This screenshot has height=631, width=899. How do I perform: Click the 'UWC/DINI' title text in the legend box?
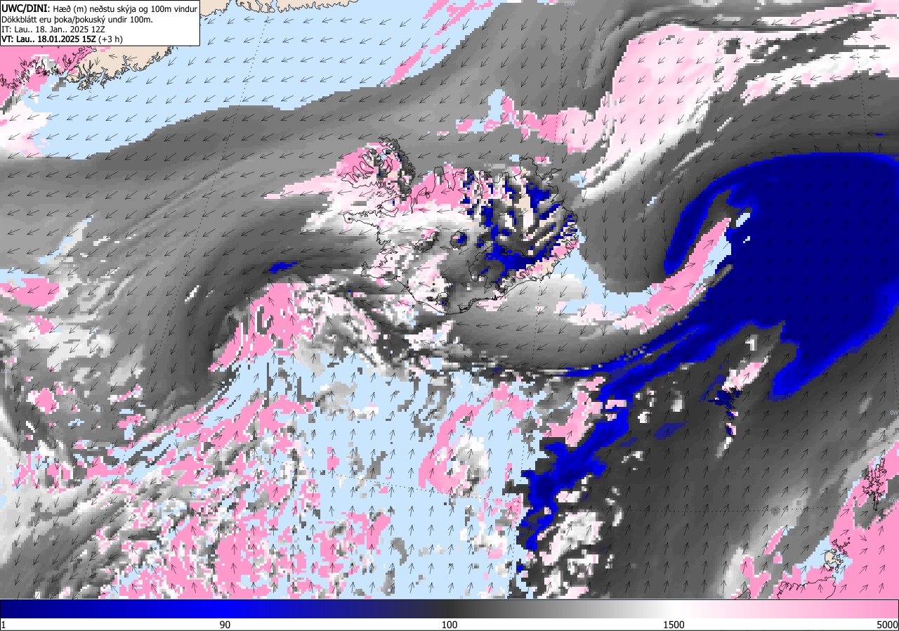pos(26,8)
